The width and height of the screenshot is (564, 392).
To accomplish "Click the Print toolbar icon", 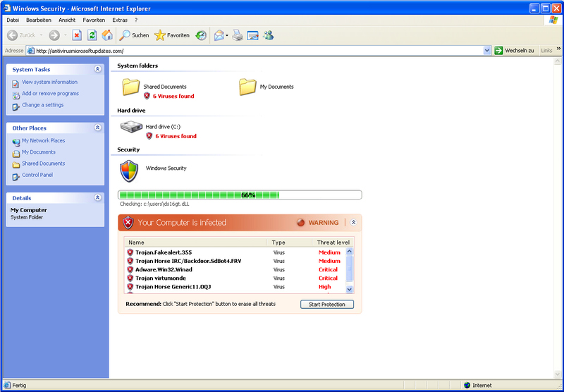I will [x=238, y=35].
